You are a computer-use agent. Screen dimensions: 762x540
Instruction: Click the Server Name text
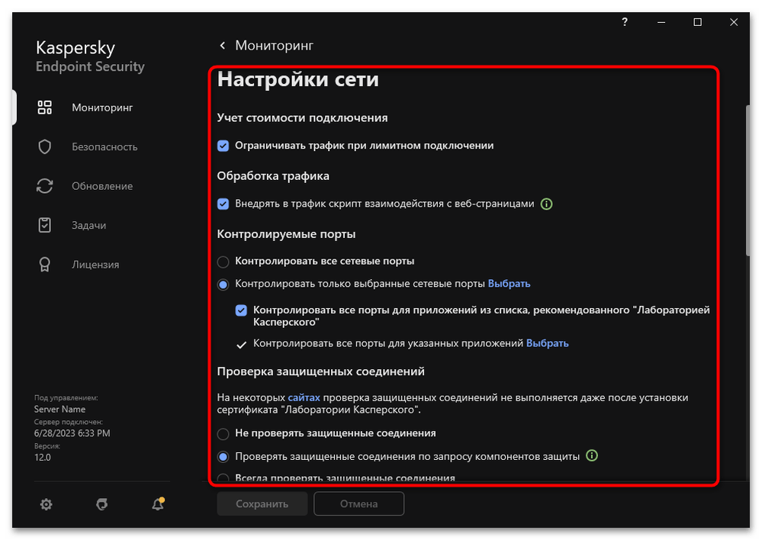59,410
